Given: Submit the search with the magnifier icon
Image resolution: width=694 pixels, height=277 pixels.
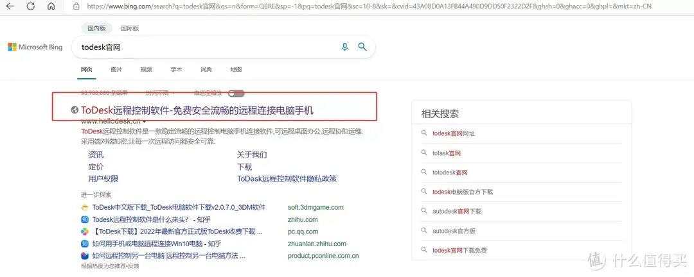Looking at the screenshot, I should coord(362,46).
